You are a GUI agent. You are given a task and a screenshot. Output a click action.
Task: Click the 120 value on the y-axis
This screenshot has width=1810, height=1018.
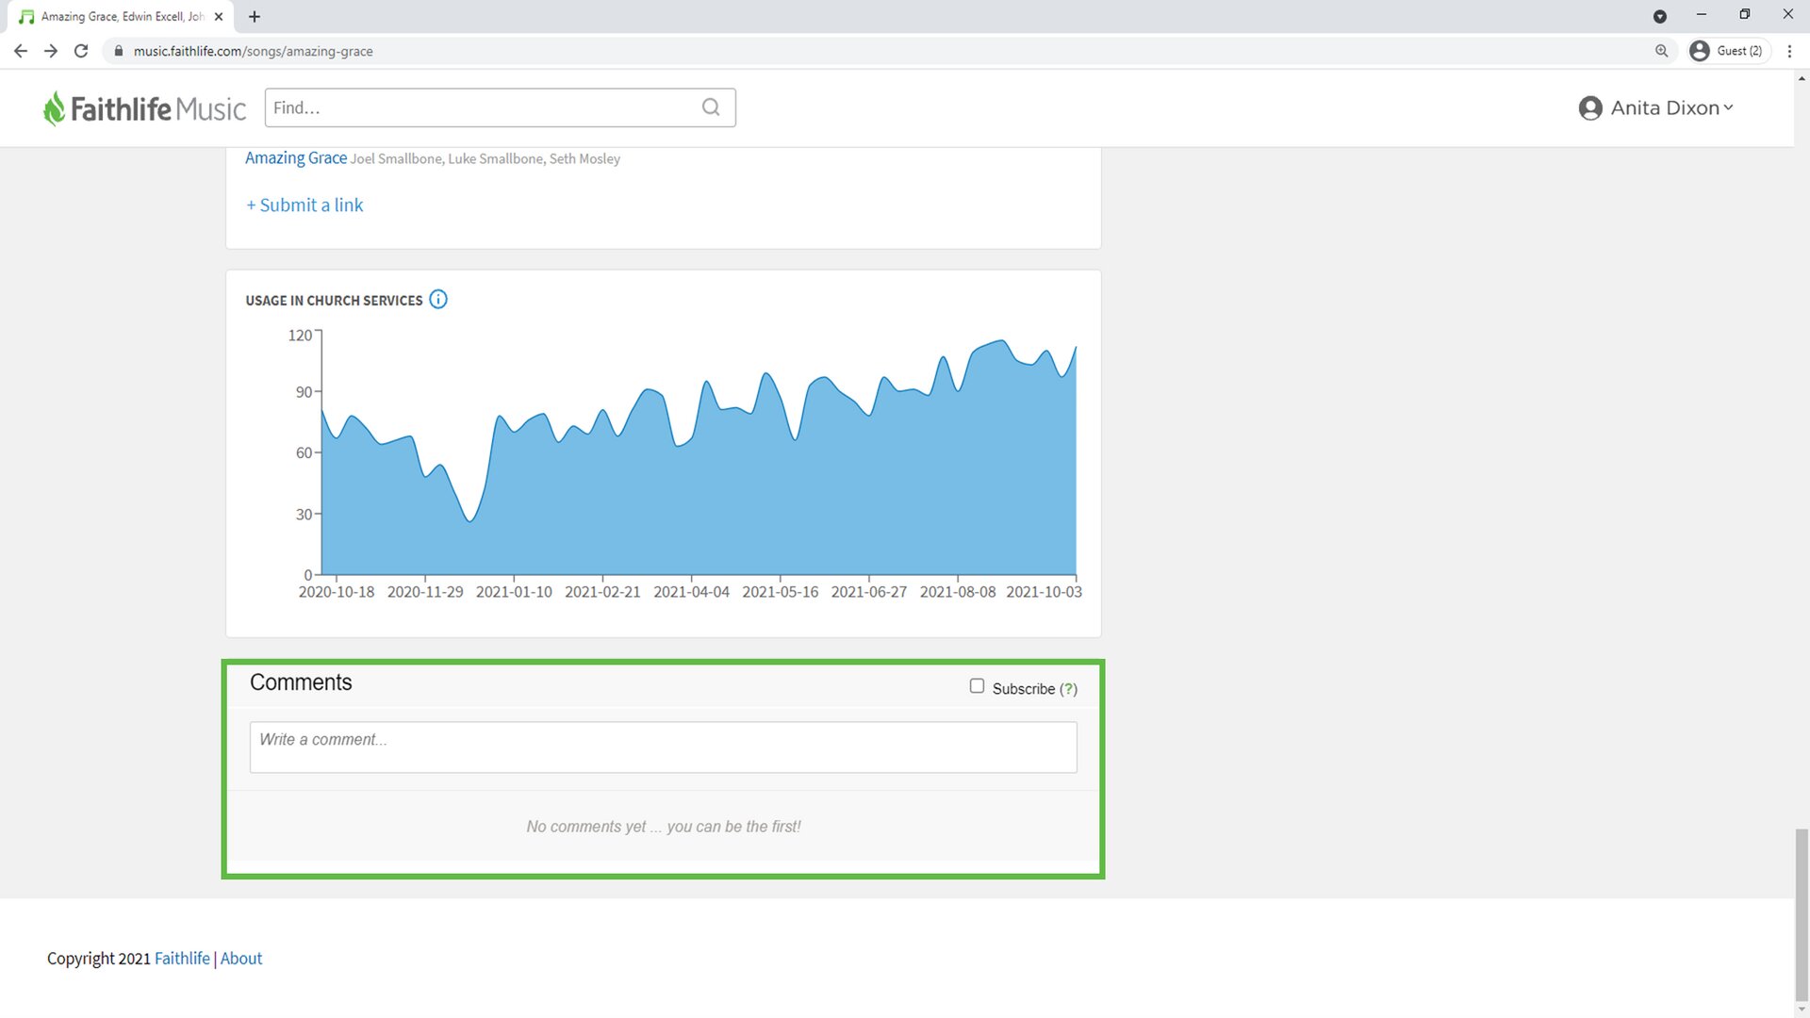click(300, 336)
